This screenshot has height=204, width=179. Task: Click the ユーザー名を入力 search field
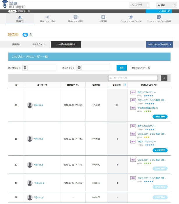(x=133, y=78)
